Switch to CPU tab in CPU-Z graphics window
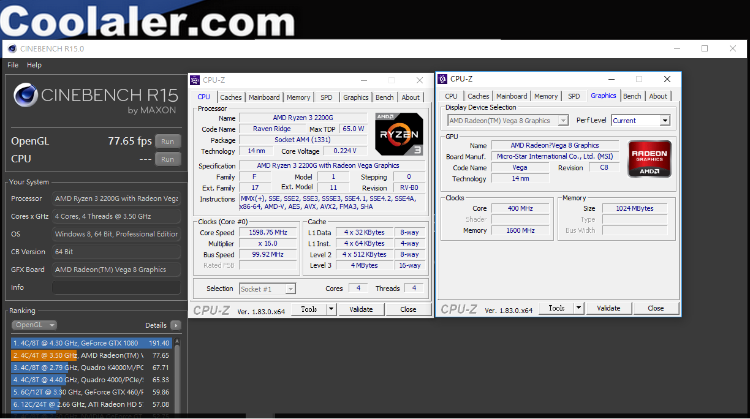The height and width of the screenshot is (419, 750). pyautogui.click(x=452, y=96)
